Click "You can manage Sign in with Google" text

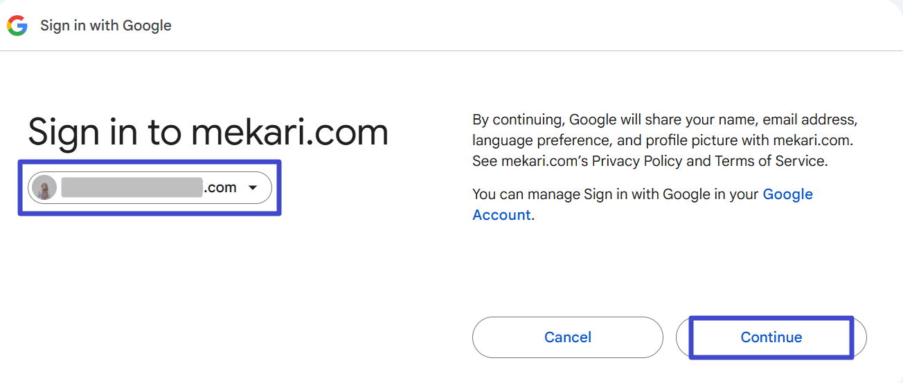[599, 194]
